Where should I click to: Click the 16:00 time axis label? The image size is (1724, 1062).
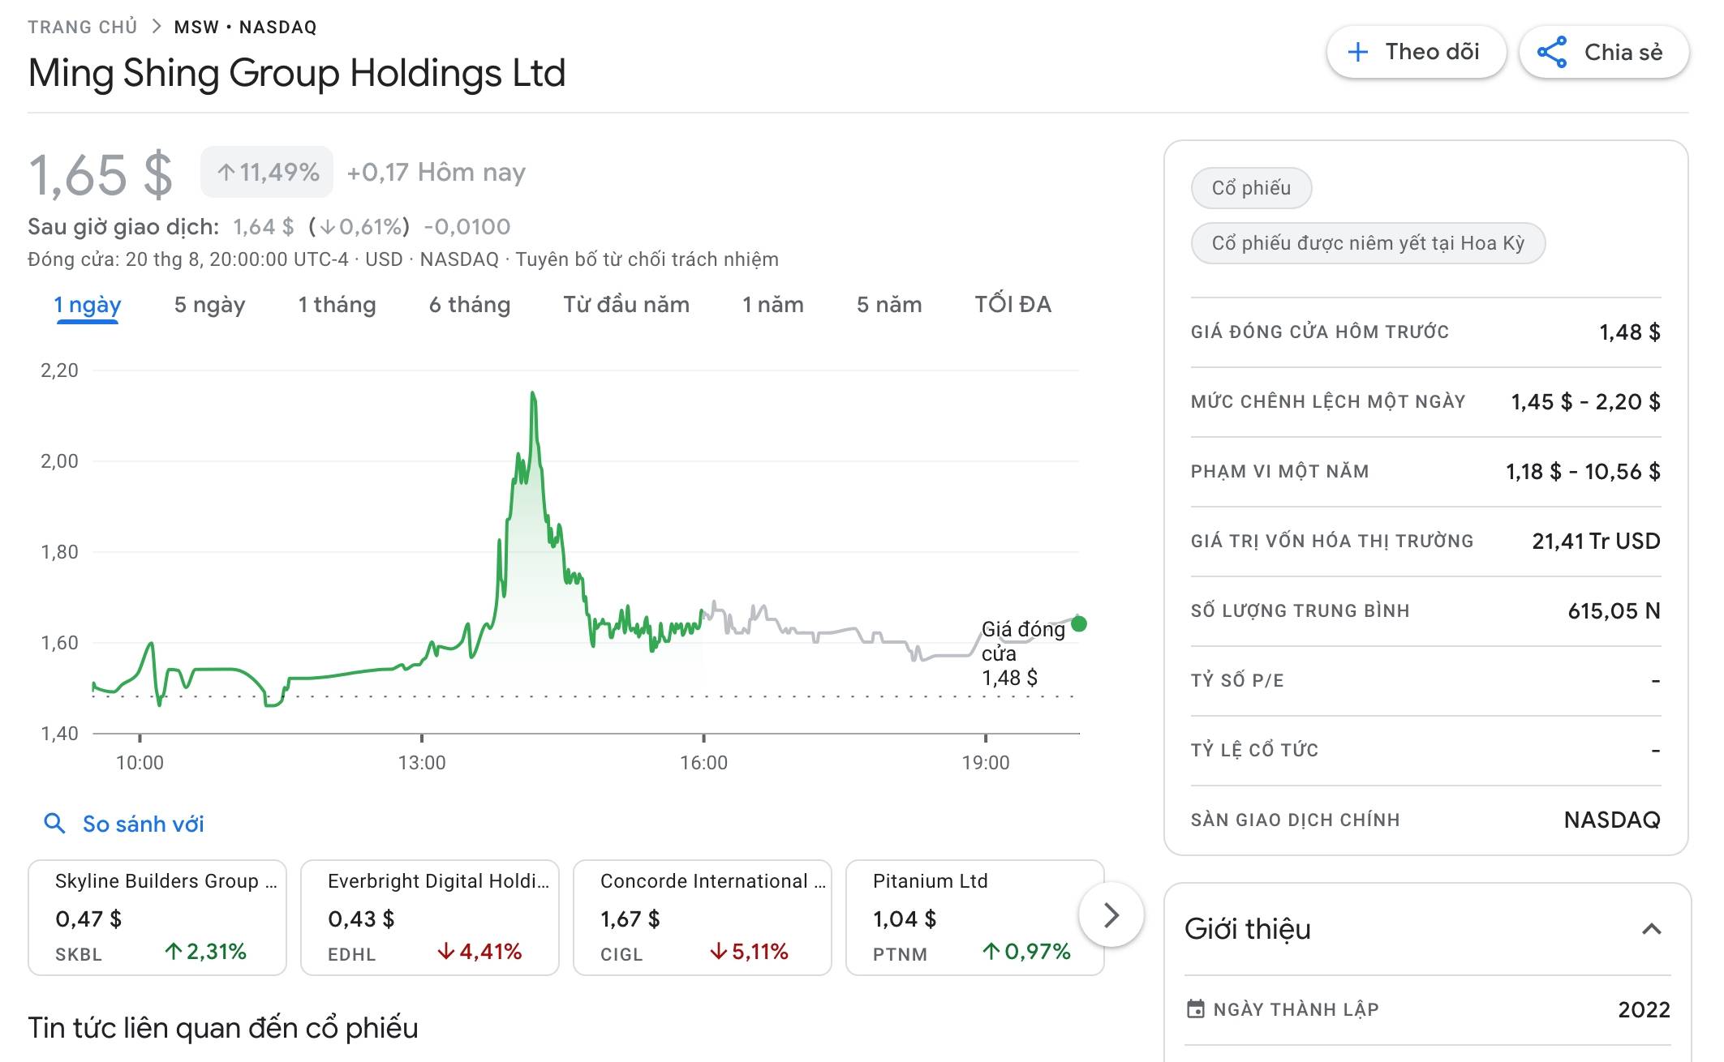tap(703, 763)
